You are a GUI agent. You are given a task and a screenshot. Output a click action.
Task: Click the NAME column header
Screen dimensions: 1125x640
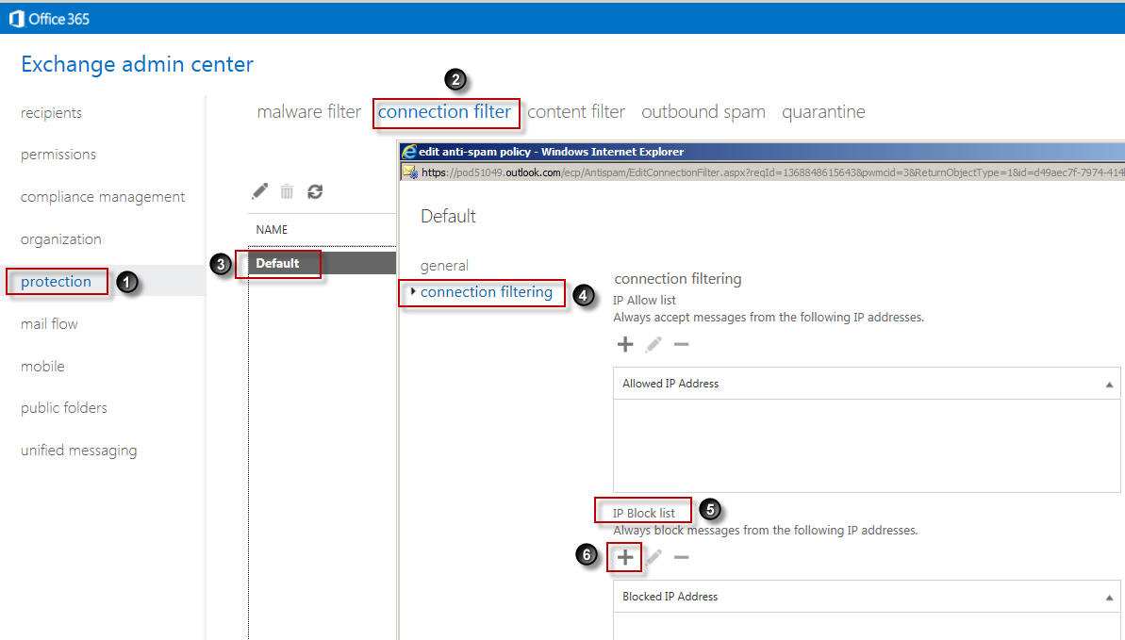[x=272, y=230]
